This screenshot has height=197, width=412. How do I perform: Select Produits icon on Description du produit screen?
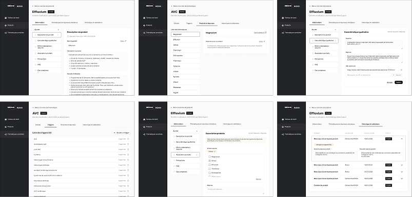(5, 25)
